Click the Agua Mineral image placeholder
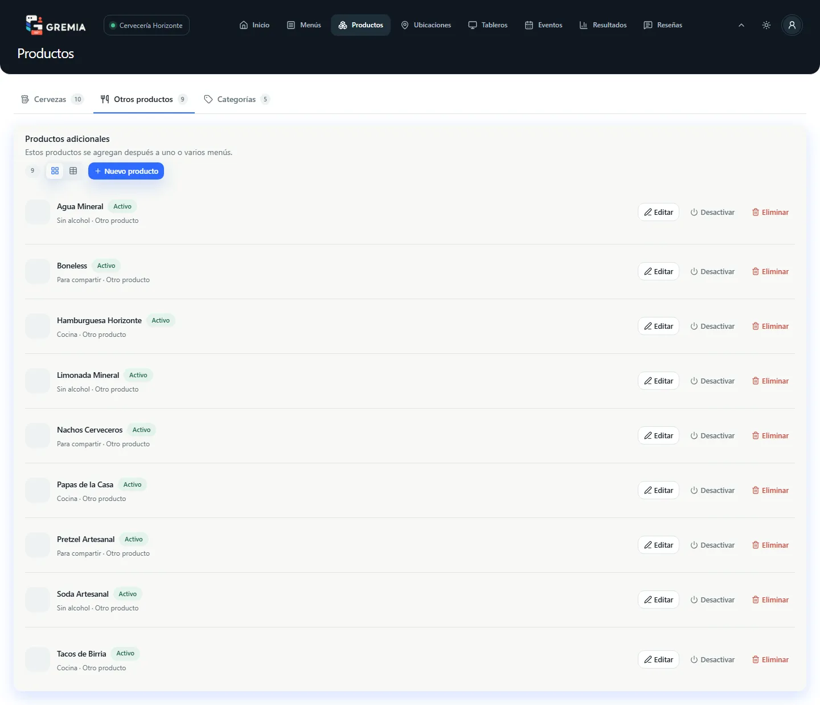This screenshot has width=820, height=705. click(x=38, y=212)
